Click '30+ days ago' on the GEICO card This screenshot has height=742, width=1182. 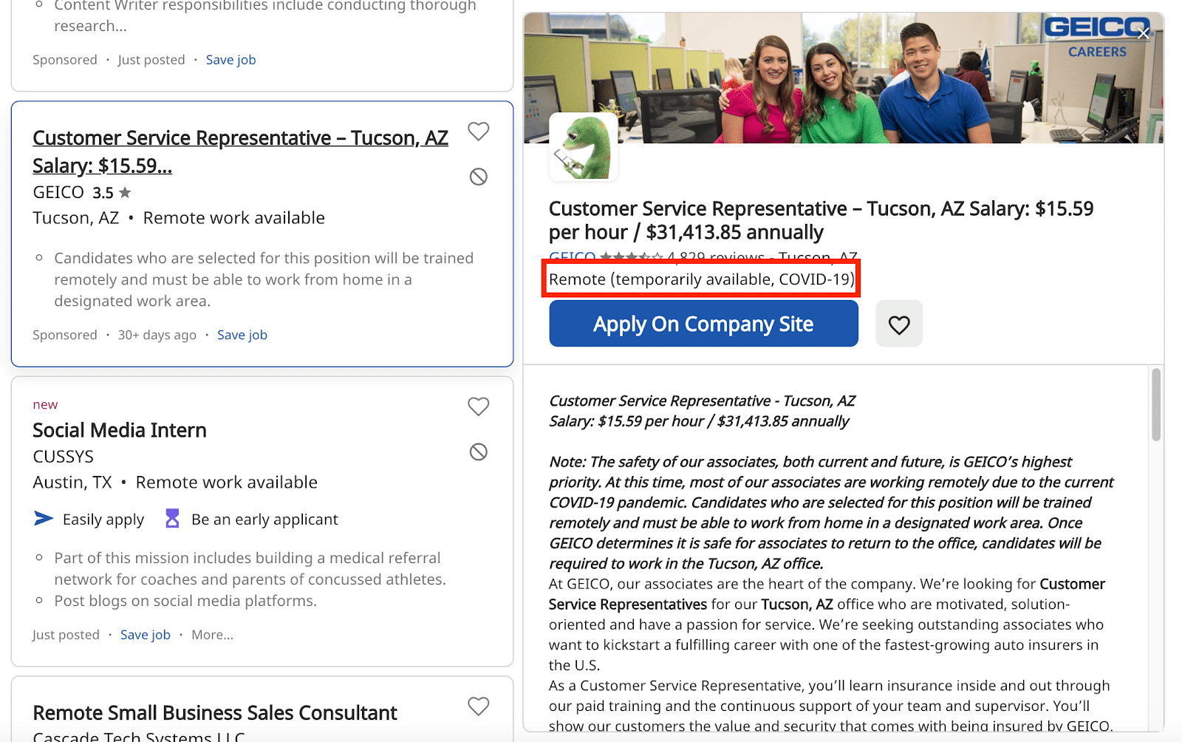click(x=157, y=335)
